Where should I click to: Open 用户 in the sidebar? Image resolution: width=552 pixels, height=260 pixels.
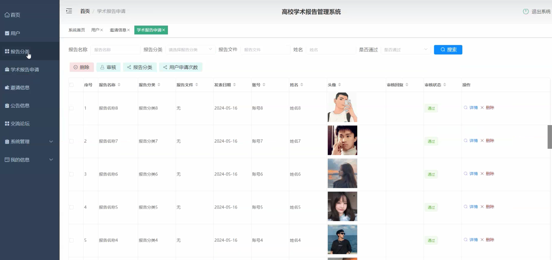[30, 33]
